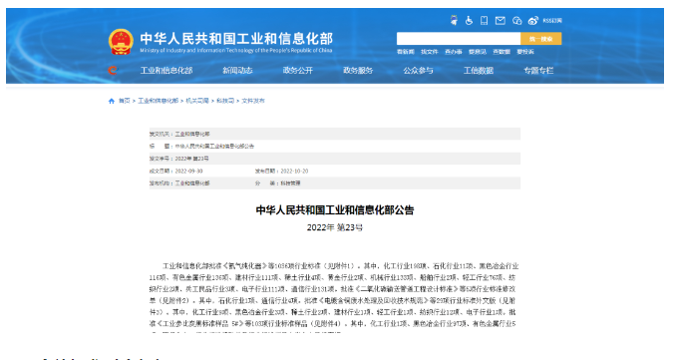The height and width of the screenshot is (360, 675).
Task: Open the mail envelope icon
Action: (500, 20)
